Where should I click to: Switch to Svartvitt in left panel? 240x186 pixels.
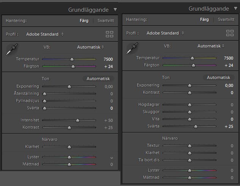[x=106, y=20]
